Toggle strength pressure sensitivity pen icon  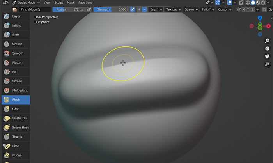[x=132, y=9]
